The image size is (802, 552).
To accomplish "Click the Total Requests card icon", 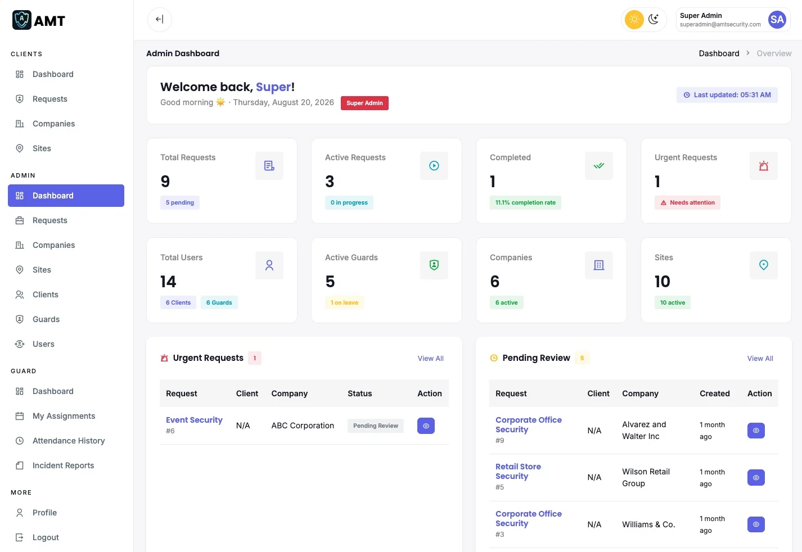I will pos(269,166).
